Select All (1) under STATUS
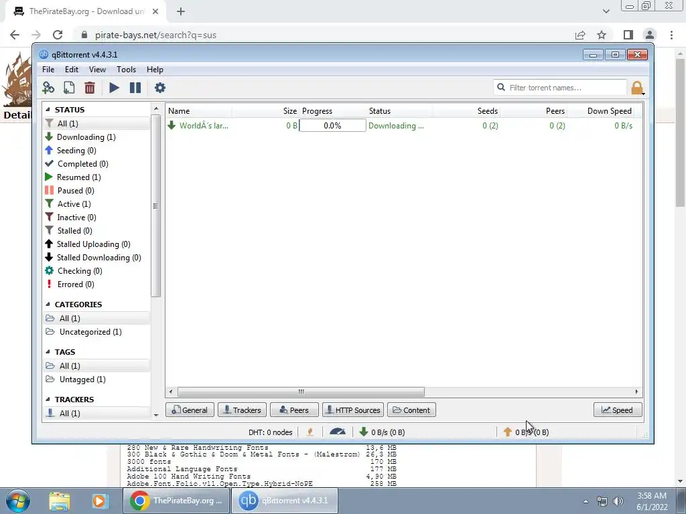Viewport: 686px width, 514px height. (96, 124)
